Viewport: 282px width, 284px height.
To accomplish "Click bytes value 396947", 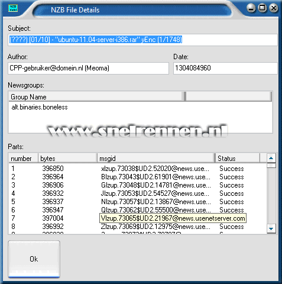I will [53, 210].
